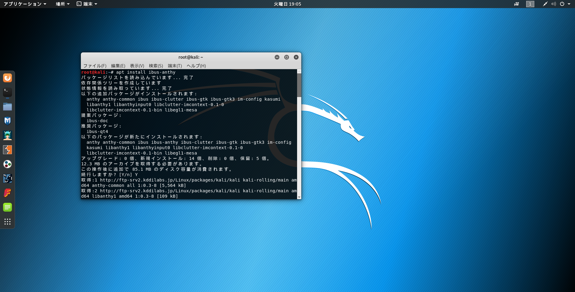Click the ibus-doc suggested package line

coord(97,121)
